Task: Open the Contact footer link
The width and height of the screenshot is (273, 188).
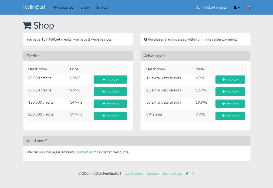Action: 153,173
